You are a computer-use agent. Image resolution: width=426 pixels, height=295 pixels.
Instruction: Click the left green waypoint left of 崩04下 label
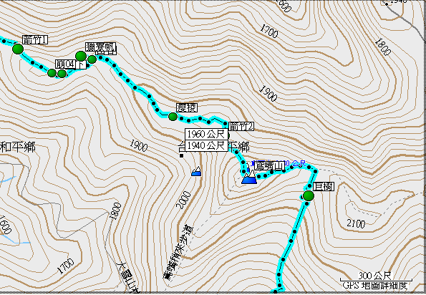52,73
